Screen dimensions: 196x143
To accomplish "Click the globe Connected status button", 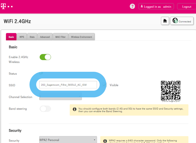I will pos(182,21).
